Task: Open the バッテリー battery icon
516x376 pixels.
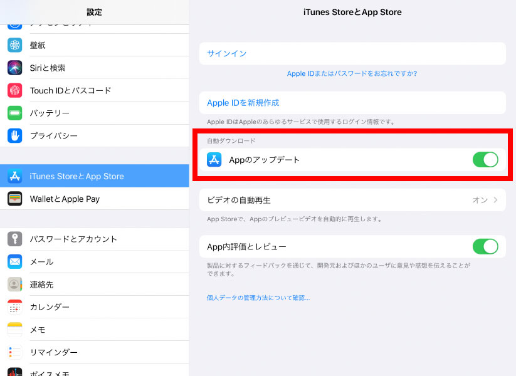Action: click(15, 113)
